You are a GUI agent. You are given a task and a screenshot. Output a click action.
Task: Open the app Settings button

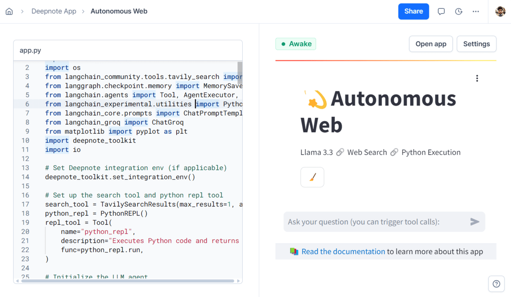(x=477, y=44)
